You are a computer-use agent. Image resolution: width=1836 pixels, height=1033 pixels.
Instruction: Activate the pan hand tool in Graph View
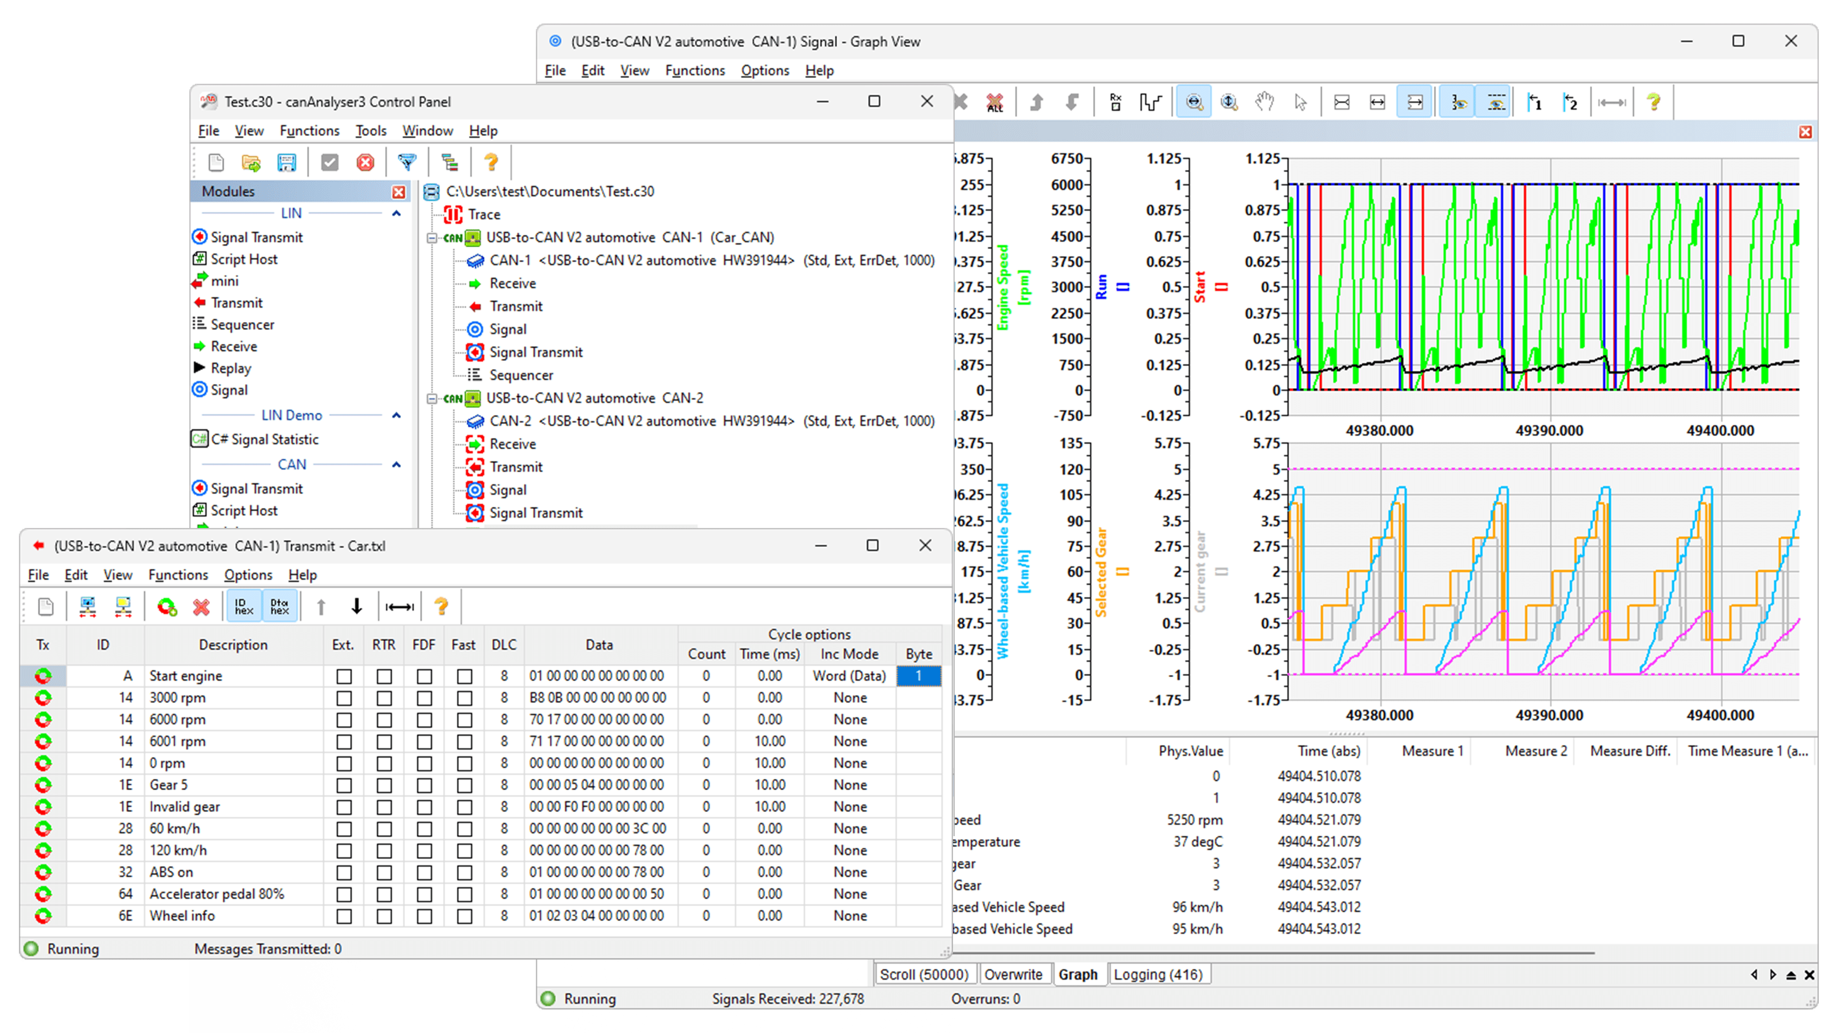[x=1265, y=100]
